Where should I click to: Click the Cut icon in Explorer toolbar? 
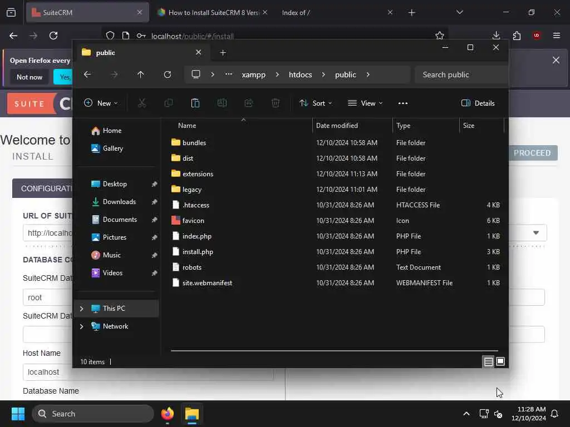point(142,103)
